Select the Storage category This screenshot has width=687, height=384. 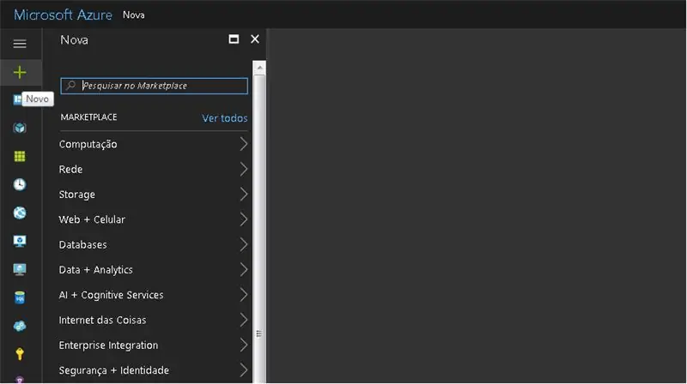(154, 195)
